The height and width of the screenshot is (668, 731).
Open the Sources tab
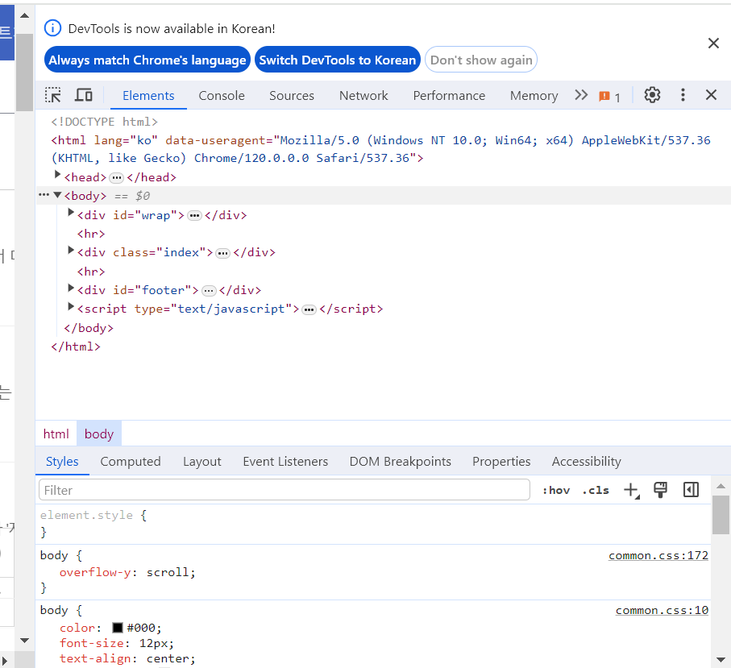[292, 96]
